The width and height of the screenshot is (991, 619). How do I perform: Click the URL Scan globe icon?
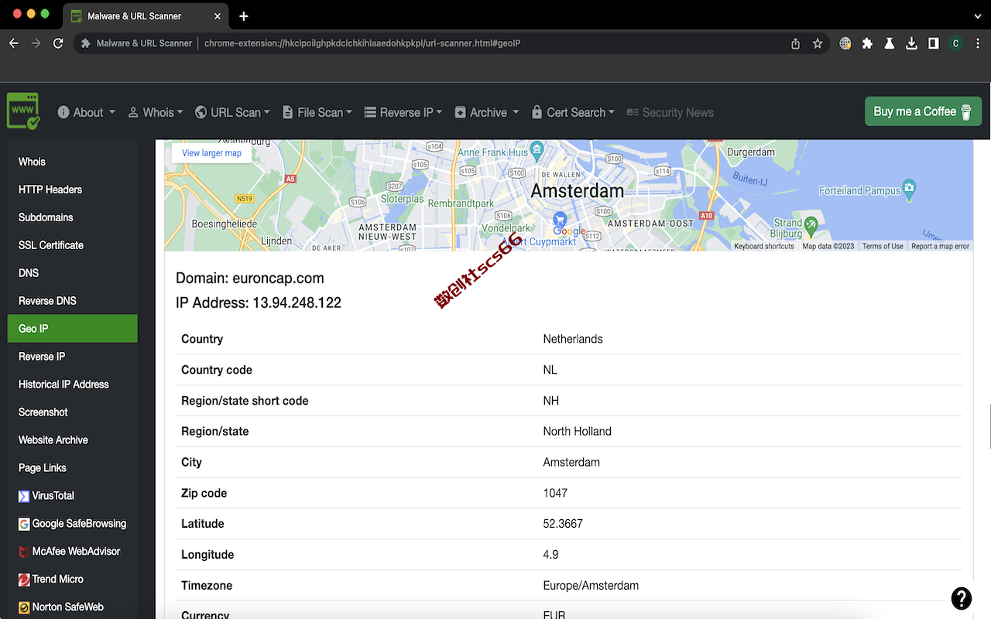pos(201,112)
